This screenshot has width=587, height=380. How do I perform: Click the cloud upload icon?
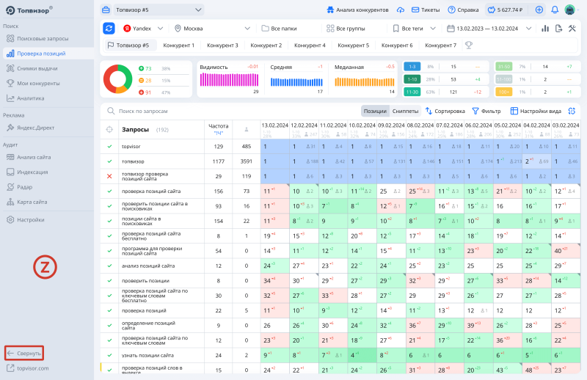400,10
